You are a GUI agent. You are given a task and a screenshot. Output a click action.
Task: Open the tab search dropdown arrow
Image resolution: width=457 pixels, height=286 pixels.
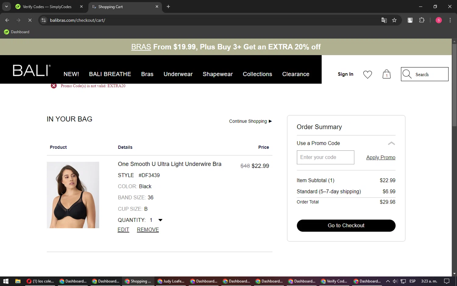pos(6,6)
